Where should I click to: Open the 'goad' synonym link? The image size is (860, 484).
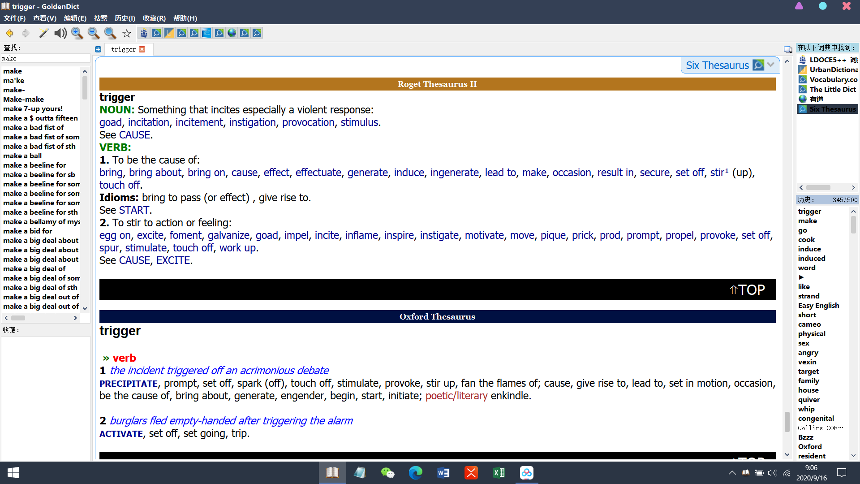tap(111, 122)
